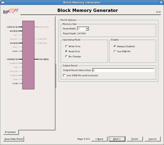Click the DINA[0:0] port label

click(14, 31)
